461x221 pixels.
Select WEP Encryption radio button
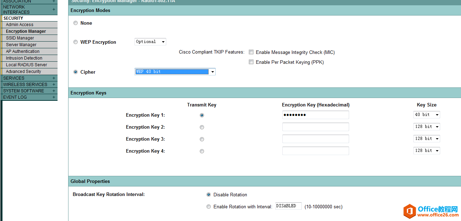[x=76, y=42]
